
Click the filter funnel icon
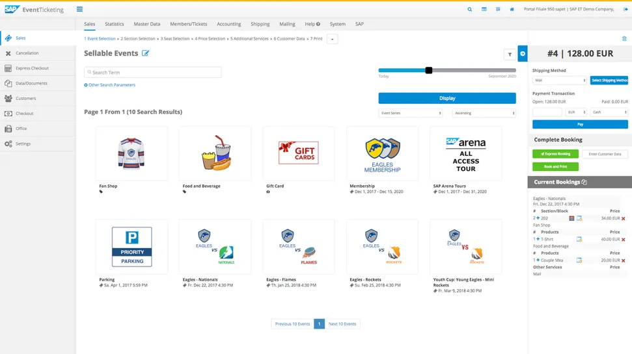(x=510, y=55)
